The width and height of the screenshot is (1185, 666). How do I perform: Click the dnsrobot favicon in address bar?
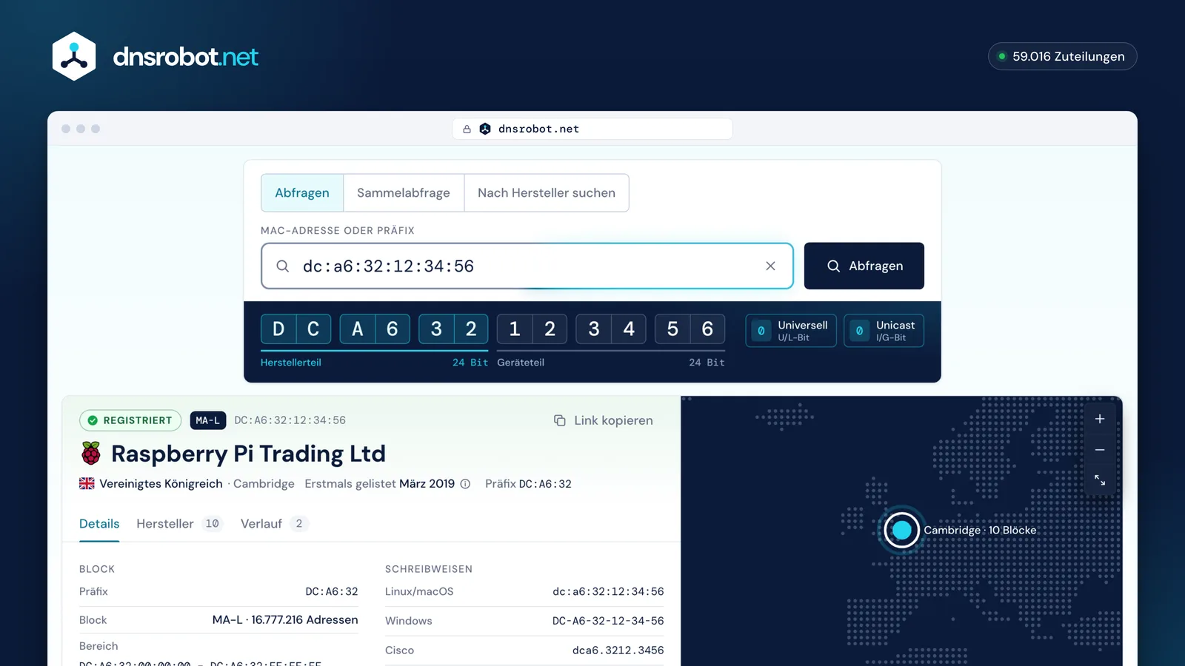click(485, 129)
